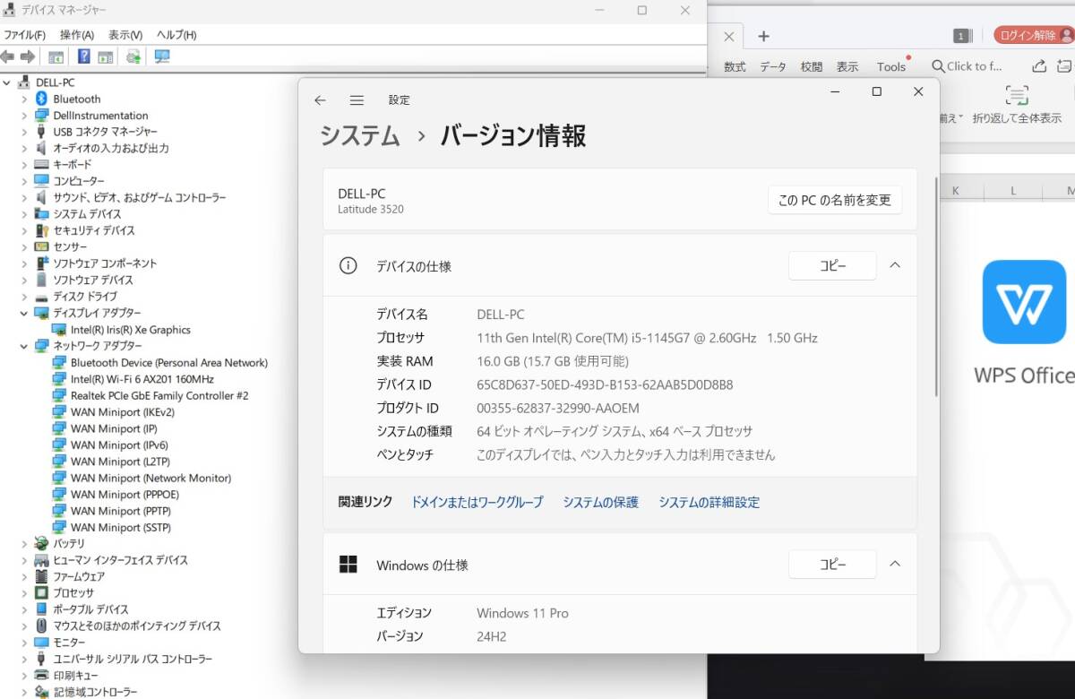Click the Windows logo beside Windows の仕様

[x=348, y=565]
